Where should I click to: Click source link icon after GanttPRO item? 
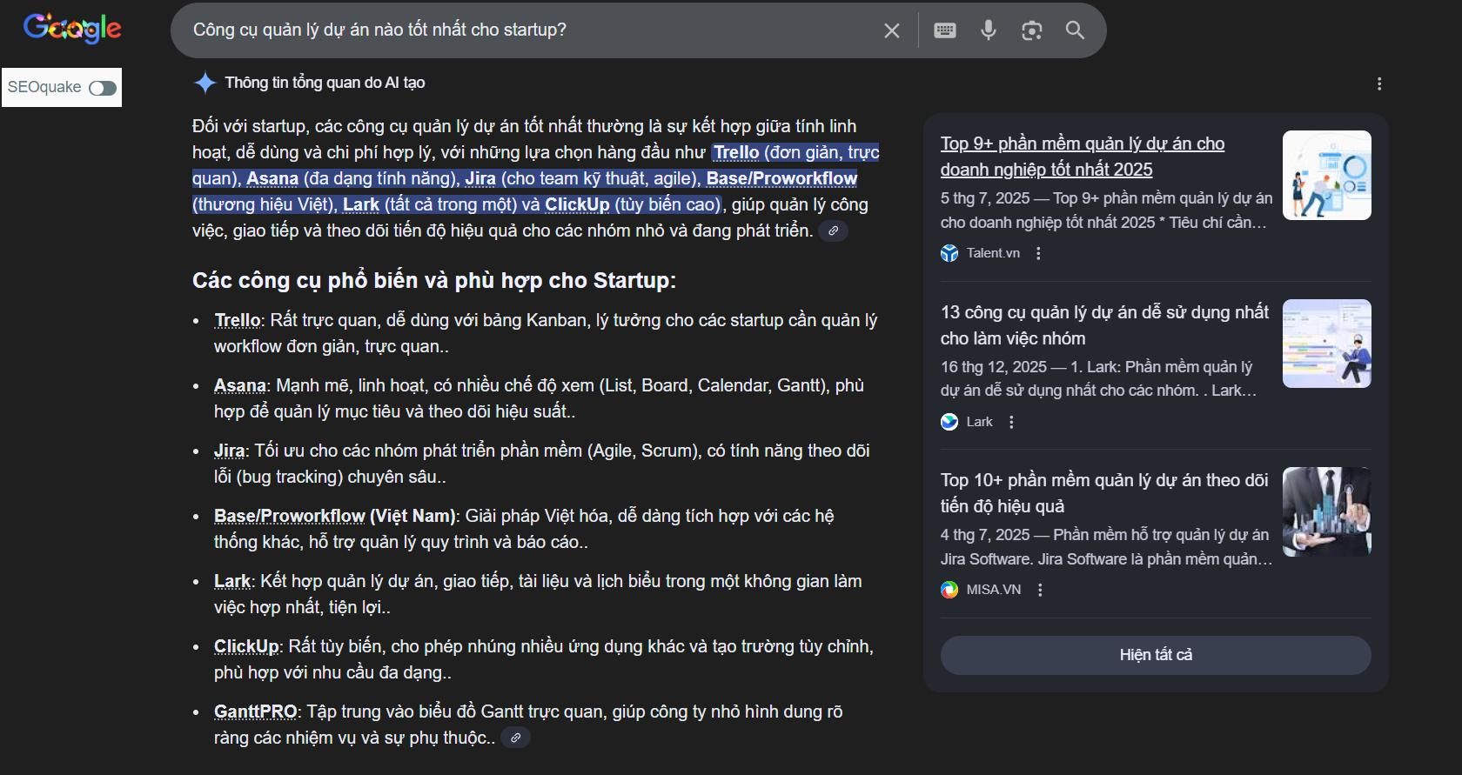pos(516,738)
